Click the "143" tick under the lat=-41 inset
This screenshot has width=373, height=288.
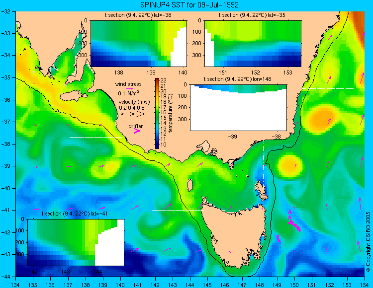coord(66,272)
